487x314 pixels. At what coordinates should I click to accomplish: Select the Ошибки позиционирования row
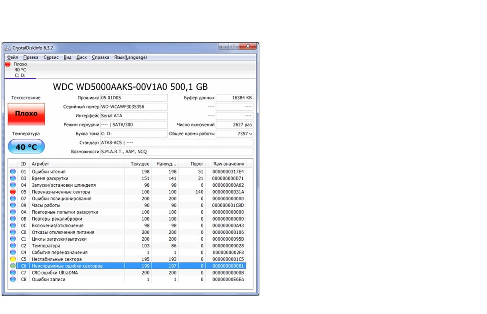(128, 199)
